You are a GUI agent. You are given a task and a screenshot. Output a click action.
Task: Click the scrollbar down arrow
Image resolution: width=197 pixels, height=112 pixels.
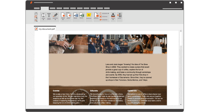tap(181, 105)
